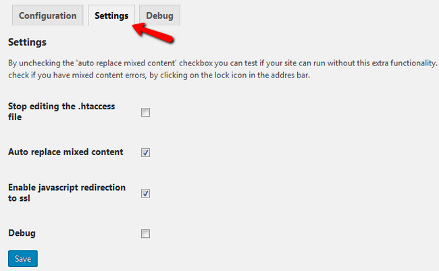Uncheck the Auto replace mixed content checkbox

click(145, 152)
